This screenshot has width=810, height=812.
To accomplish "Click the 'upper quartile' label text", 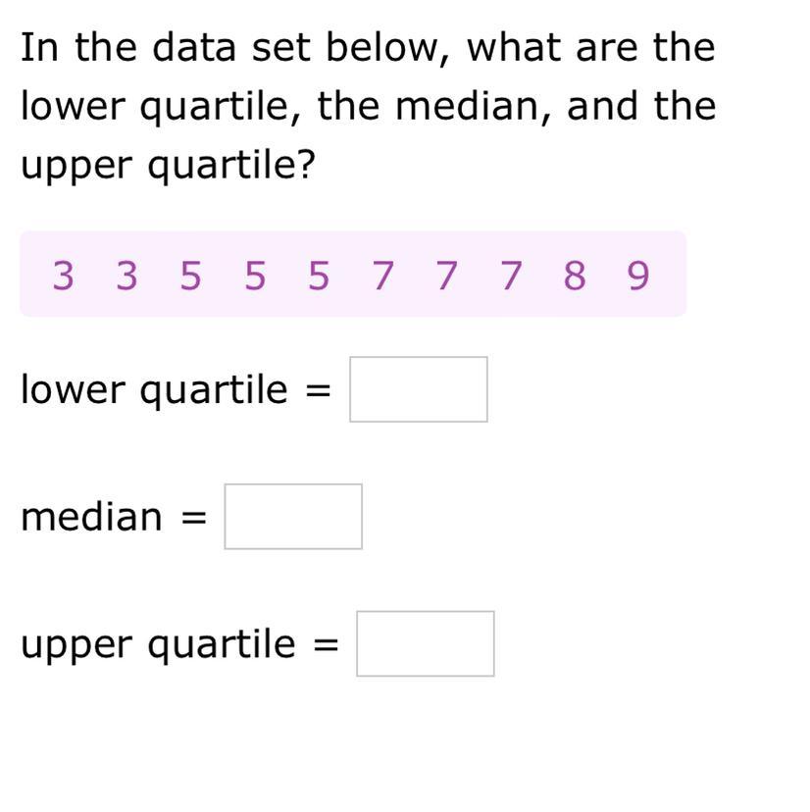I will 158,645.
